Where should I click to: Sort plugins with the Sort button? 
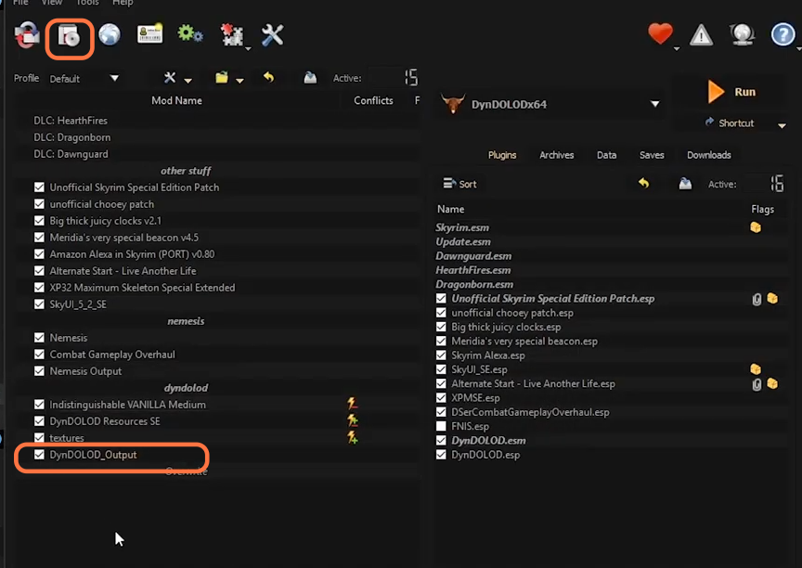click(459, 184)
